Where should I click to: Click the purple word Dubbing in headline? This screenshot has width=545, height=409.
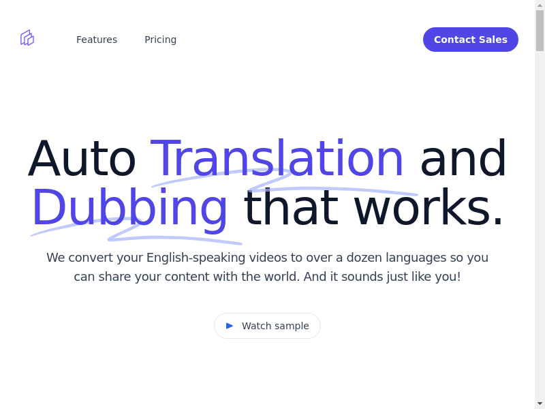tap(129, 207)
